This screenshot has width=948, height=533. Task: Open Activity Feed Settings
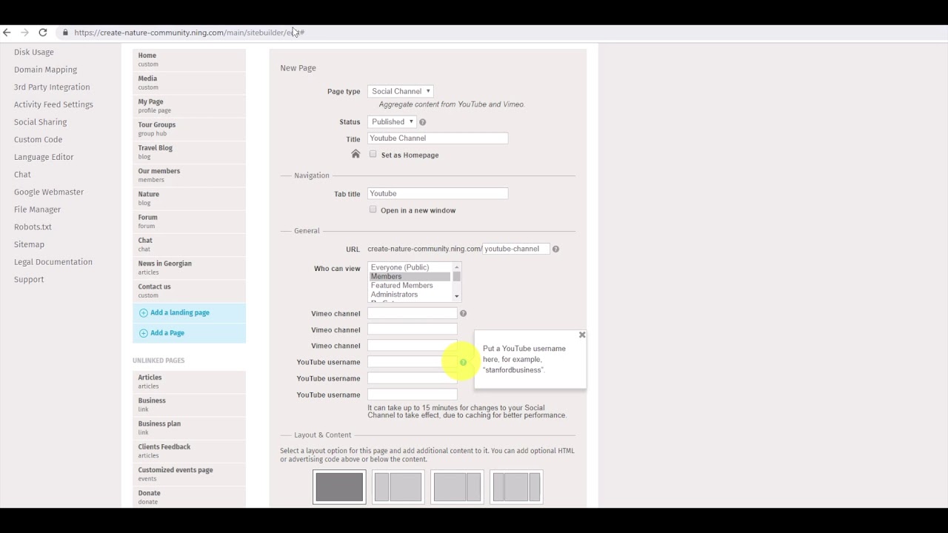coord(53,104)
